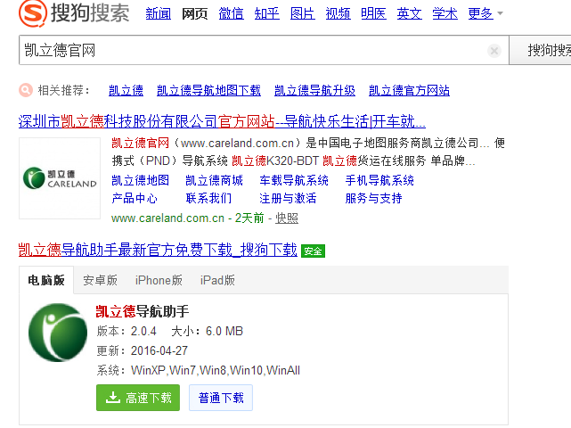
Task: Click the green www.careland.com.cn URL
Action: (x=167, y=218)
